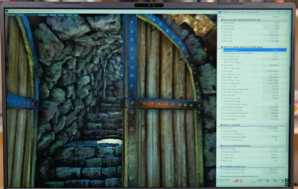Select the GPU Memory Clock row
Screen dimensions: 298x189
[253, 74]
